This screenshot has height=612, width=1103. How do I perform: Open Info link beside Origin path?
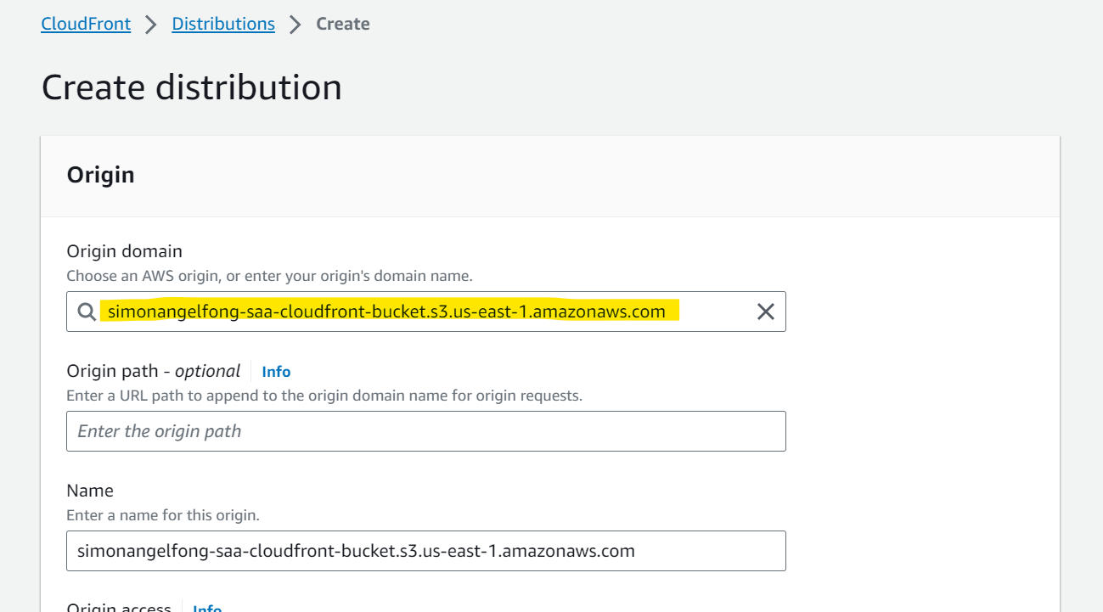(x=276, y=372)
